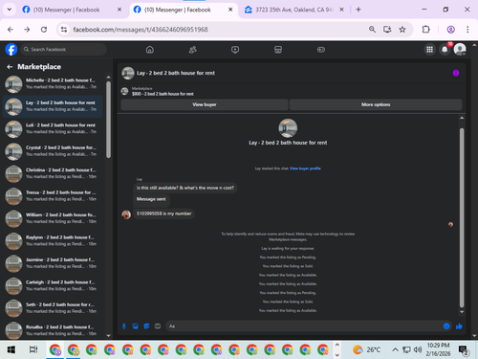The height and width of the screenshot is (359, 478).
Task: Open Carleigh's 2 bed 2 bath conversation
Action: (x=53, y=285)
